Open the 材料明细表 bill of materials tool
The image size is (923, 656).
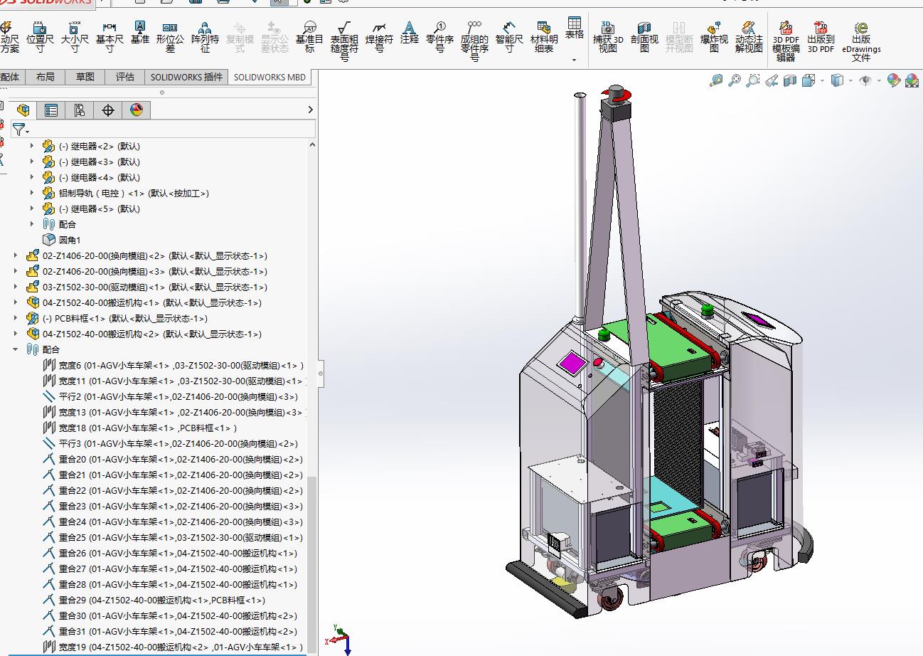tap(544, 37)
